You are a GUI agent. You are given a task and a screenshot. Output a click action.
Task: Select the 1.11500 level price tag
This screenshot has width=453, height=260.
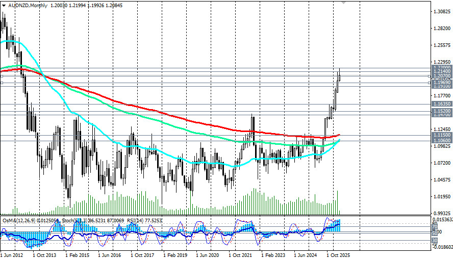[x=442, y=135]
